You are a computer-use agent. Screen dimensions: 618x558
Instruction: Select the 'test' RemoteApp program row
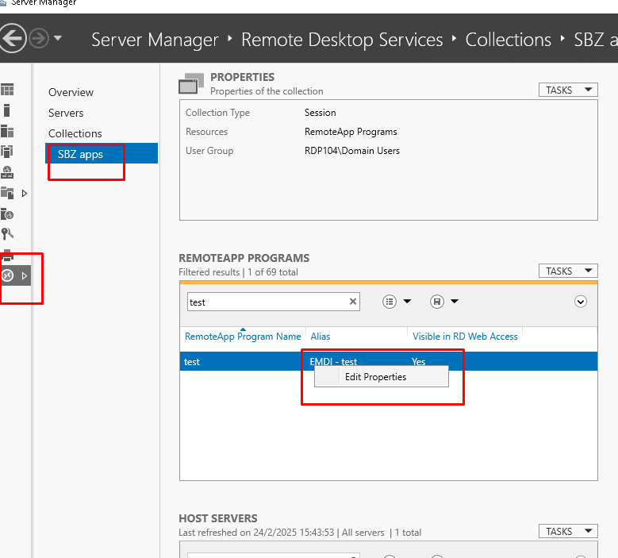[388, 361]
